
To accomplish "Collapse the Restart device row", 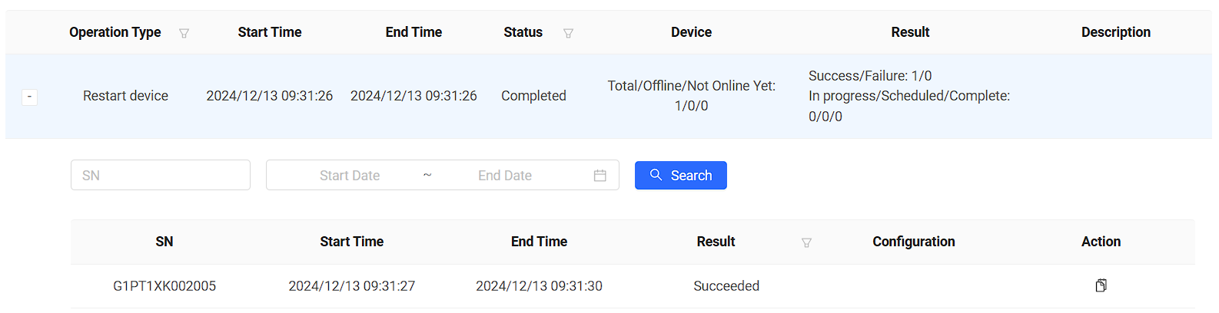I will [29, 97].
